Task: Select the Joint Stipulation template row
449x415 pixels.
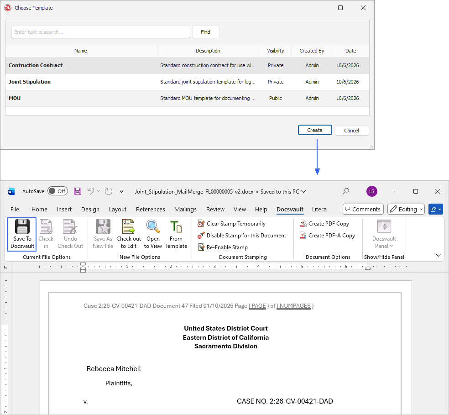Action: tap(187, 82)
